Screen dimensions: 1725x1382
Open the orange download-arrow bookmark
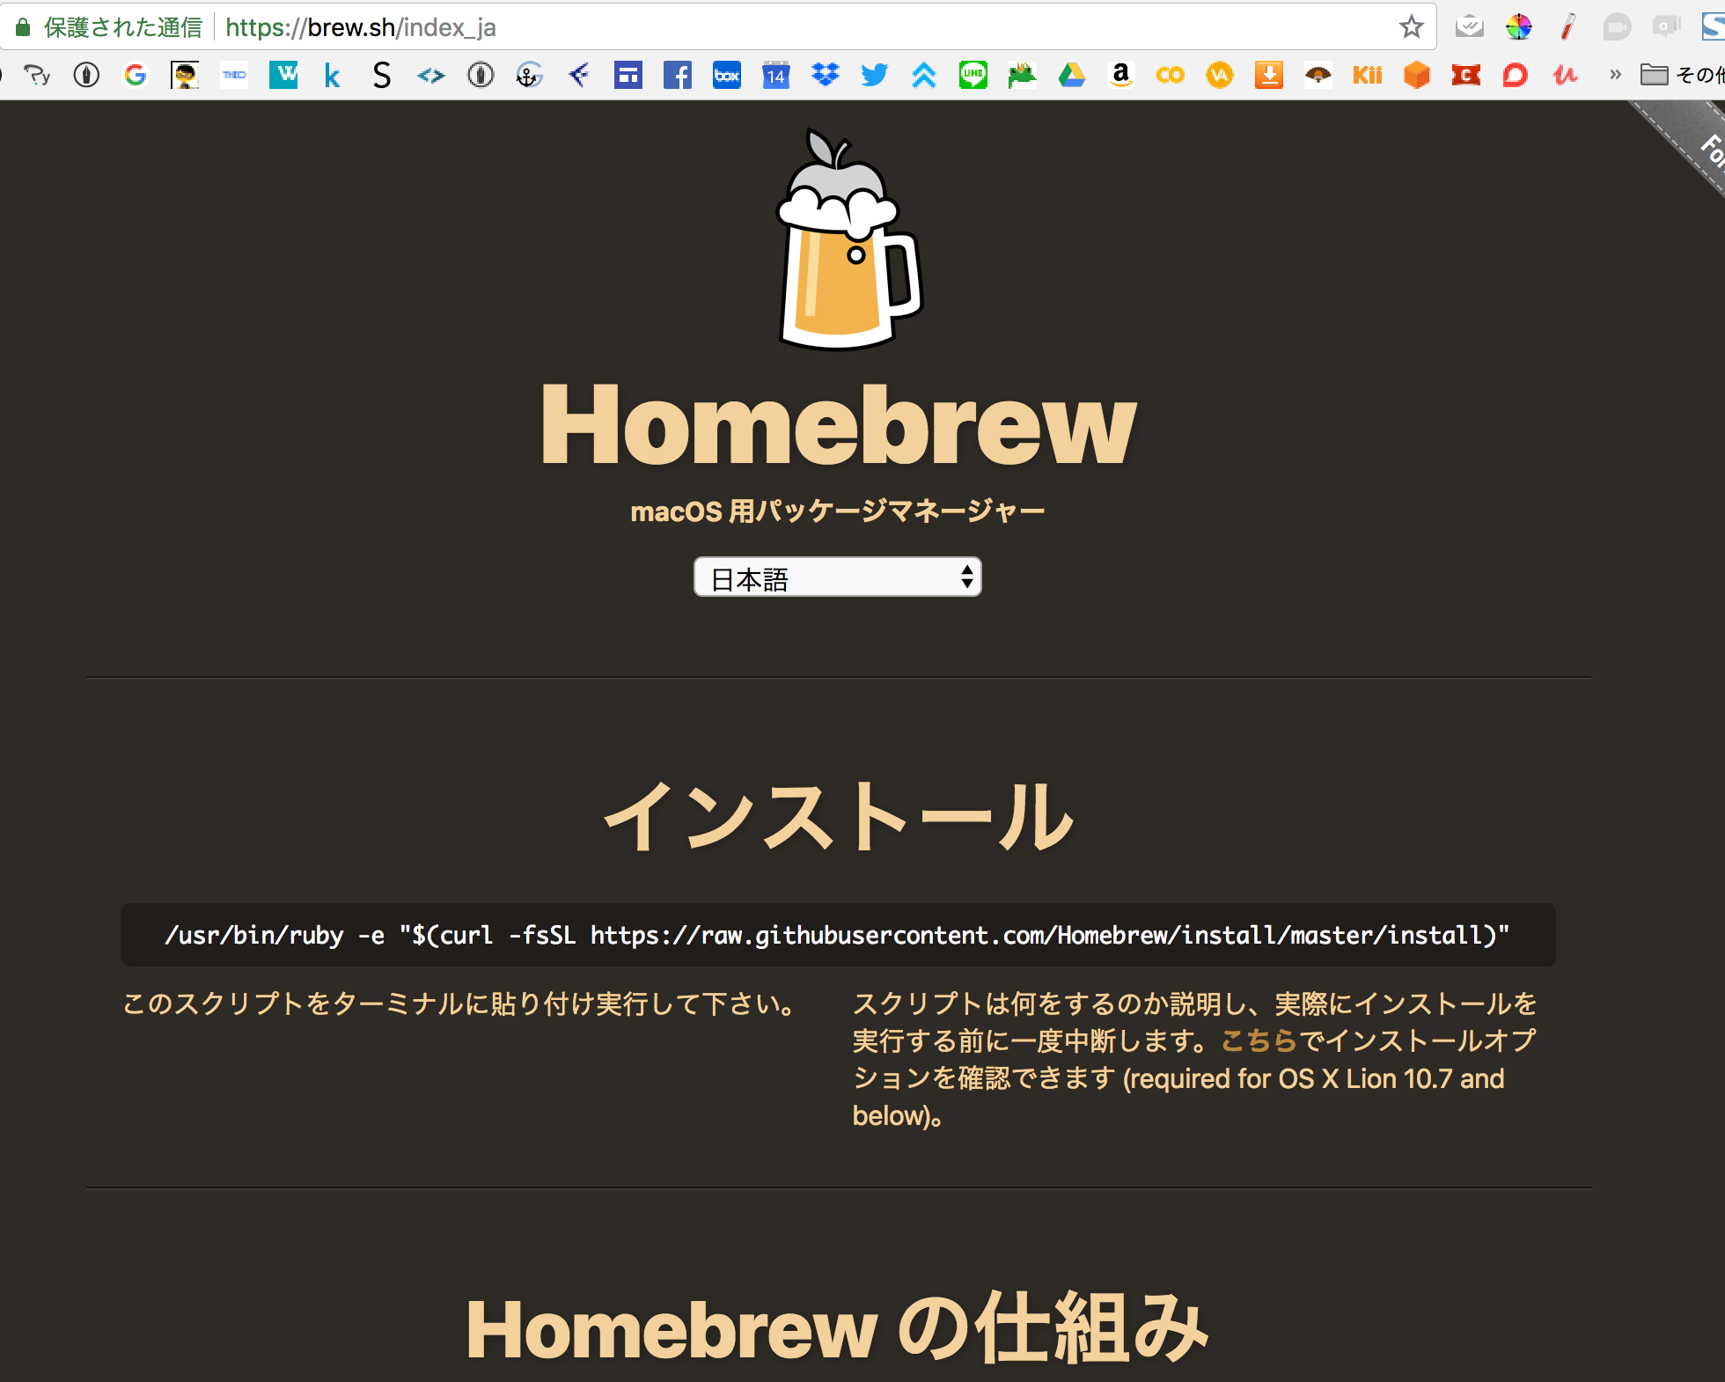click(x=1268, y=76)
